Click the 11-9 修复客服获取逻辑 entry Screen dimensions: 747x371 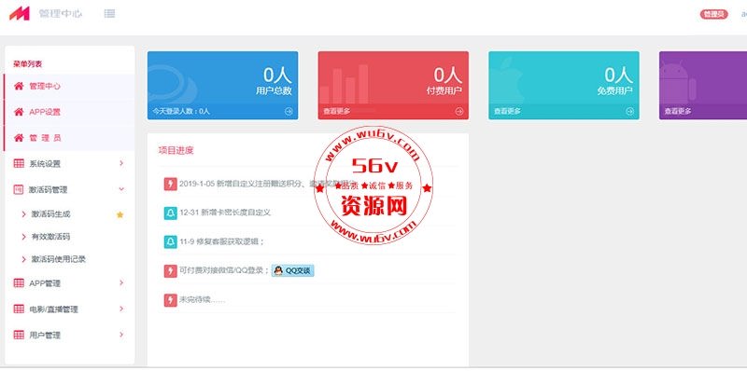click(221, 241)
